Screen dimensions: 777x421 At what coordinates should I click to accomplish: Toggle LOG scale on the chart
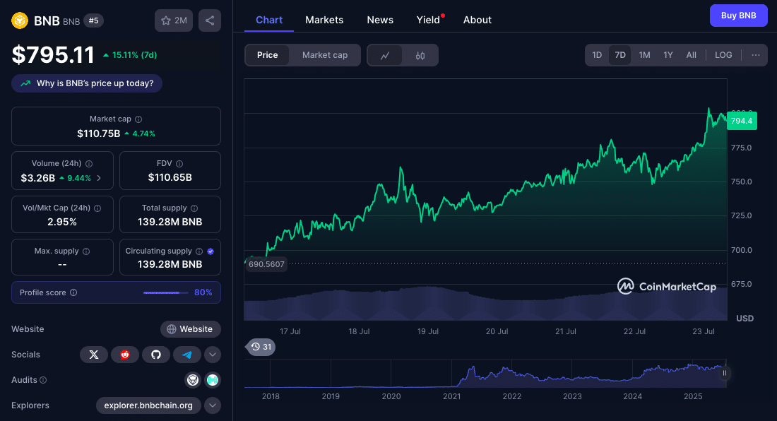pyautogui.click(x=723, y=55)
